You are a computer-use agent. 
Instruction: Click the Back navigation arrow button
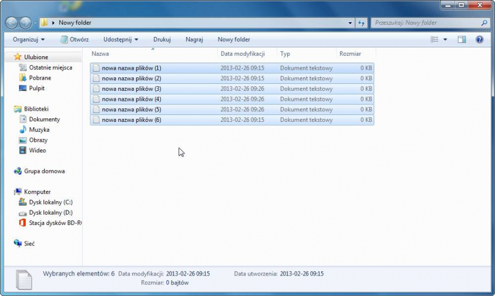(x=12, y=23)
